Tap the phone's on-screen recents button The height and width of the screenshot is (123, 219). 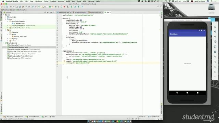coord(197,93)
